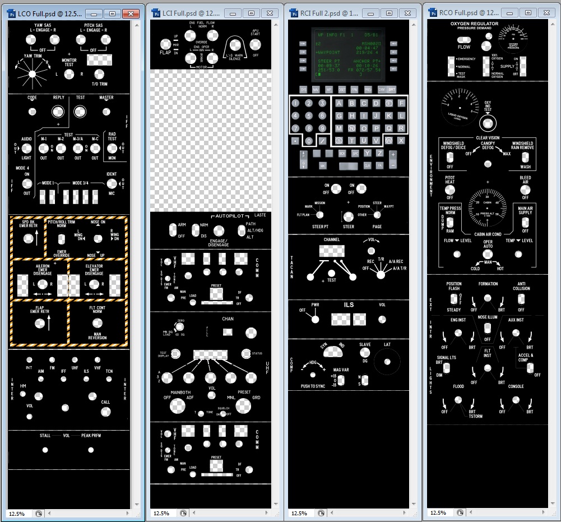Maximize the LCI Full.psd window
561x522 pixels.
(251, 13)
